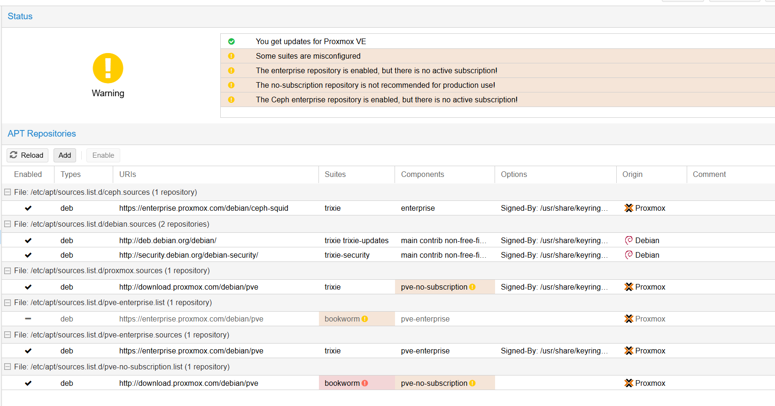
Task: Select the debian-security URI cell
Action: pyautogui.click(x=189, y=255)
